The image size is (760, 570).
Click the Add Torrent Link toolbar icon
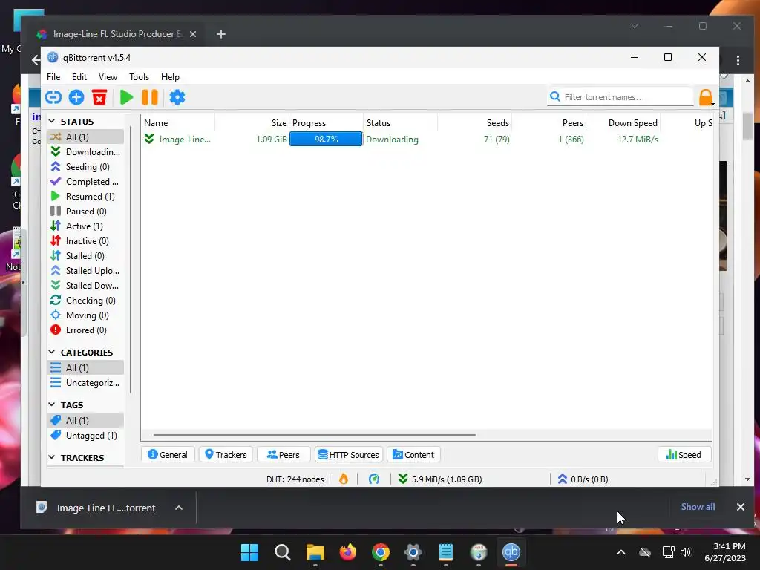pyautogui.click(x=53, y=97)
